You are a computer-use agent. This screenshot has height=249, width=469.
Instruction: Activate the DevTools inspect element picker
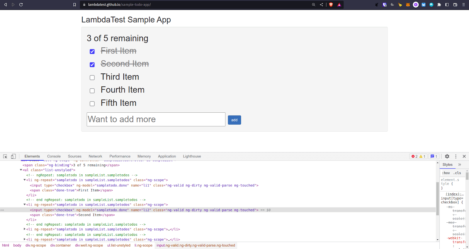[5, 157]
